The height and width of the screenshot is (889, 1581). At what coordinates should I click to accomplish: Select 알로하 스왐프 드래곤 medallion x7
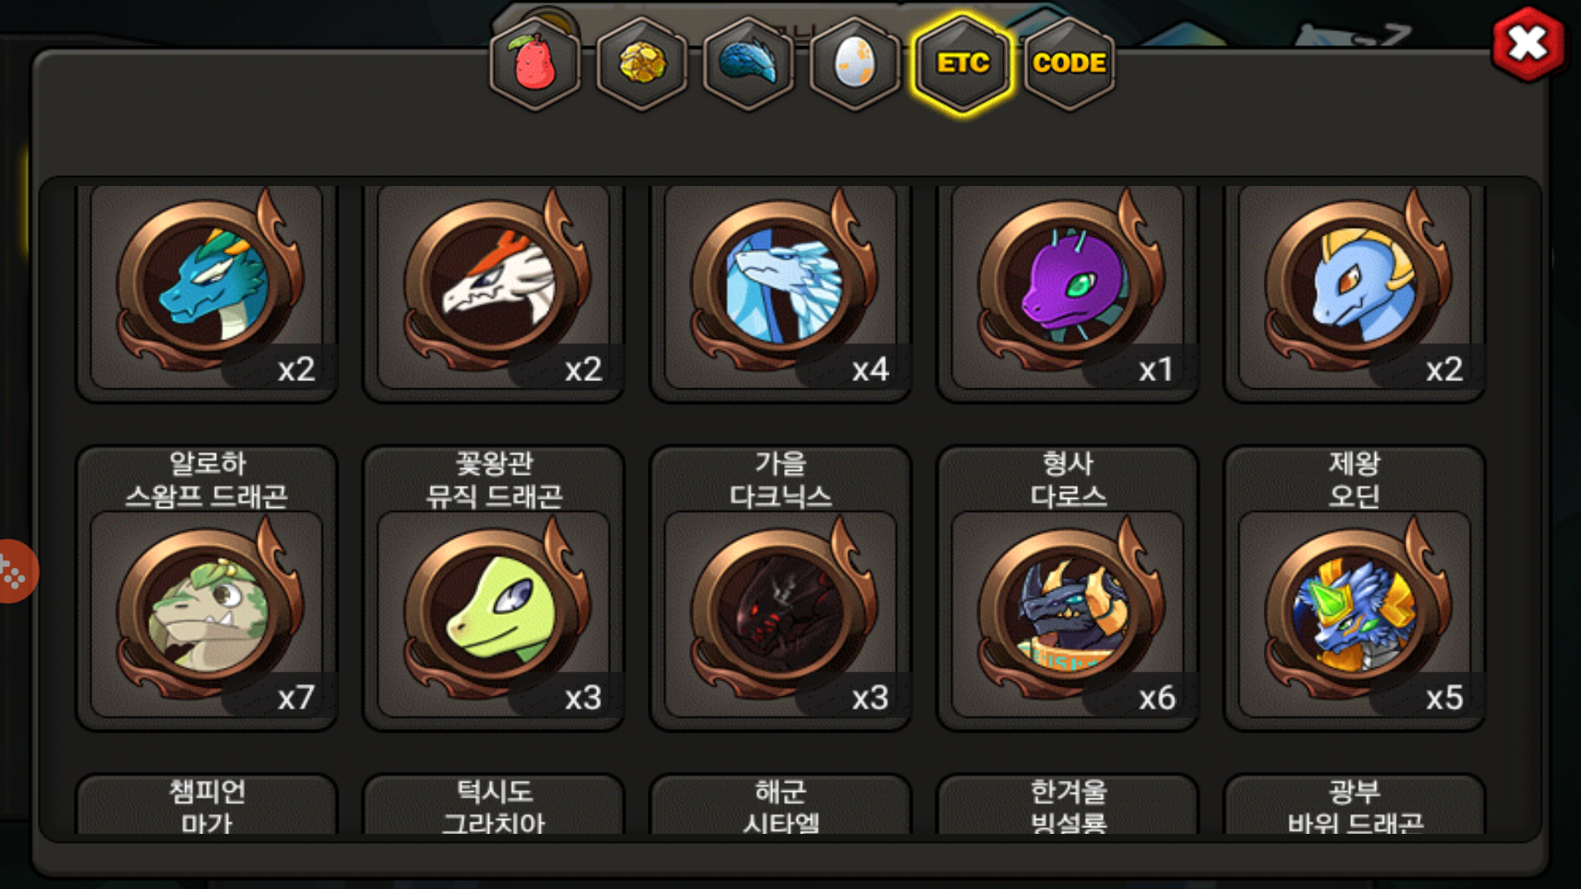207,614
